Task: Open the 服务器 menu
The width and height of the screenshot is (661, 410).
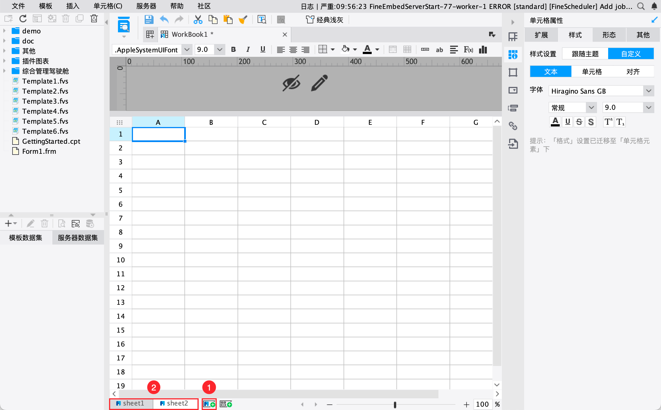Action: [x=146, y=6]
